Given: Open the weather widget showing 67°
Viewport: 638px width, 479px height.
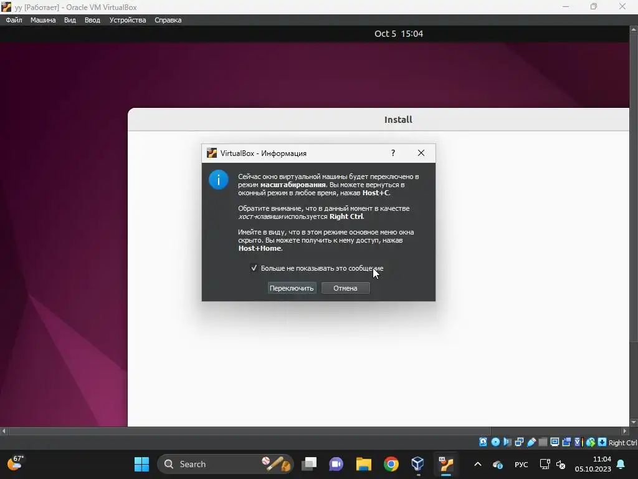Looking at the screenshot, I should coord(15,463).
